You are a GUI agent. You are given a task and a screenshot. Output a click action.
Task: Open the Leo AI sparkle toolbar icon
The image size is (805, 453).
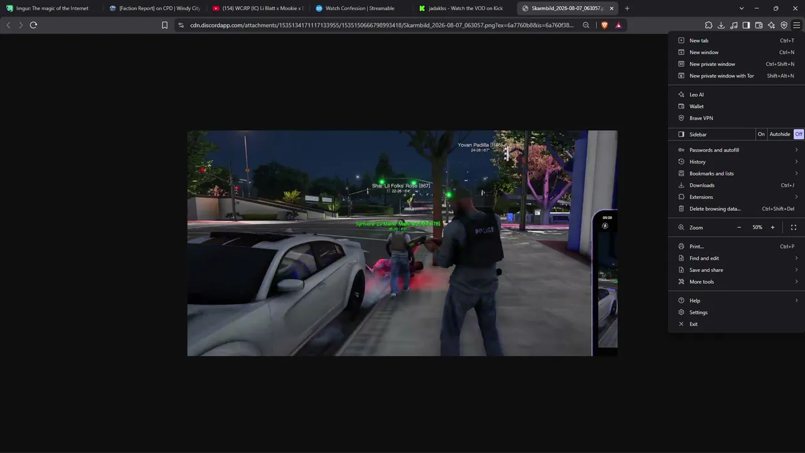pyautogui.click(x=771, y=25)
